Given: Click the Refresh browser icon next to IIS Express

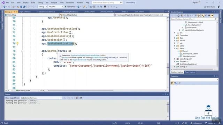Looking at the screenshot, I should [78, 7].
